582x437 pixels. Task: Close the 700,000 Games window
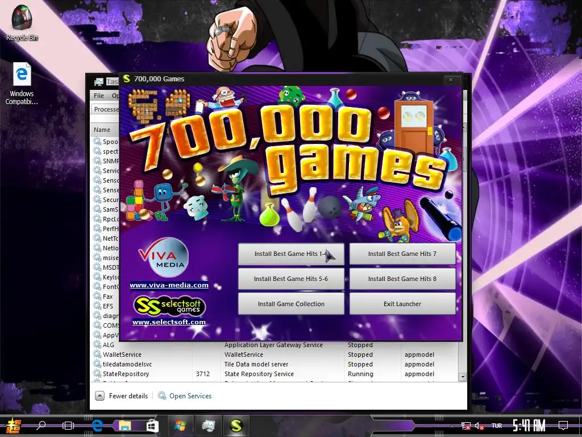tap(451, 80)
